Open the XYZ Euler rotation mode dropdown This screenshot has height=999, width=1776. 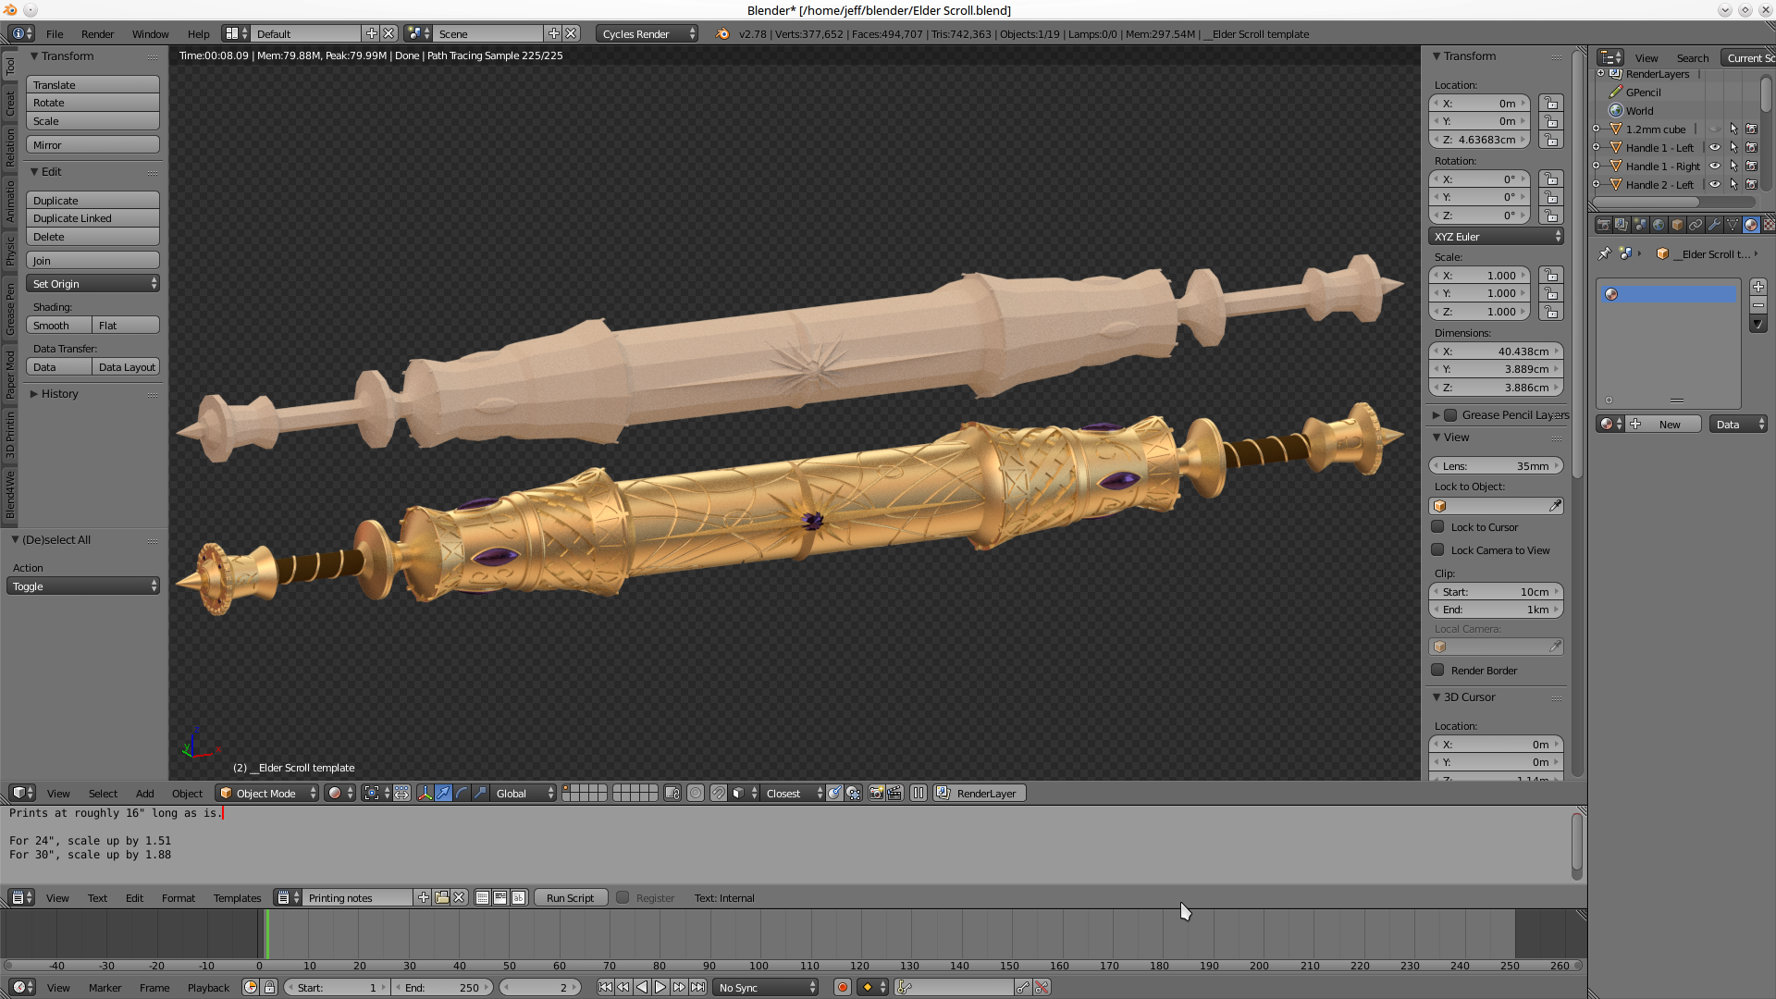[1496, 236]
